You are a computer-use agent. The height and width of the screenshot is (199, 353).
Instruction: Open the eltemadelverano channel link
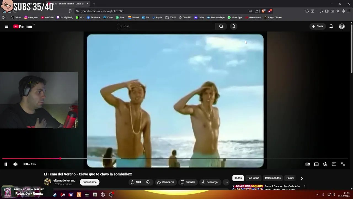point(64,180)
